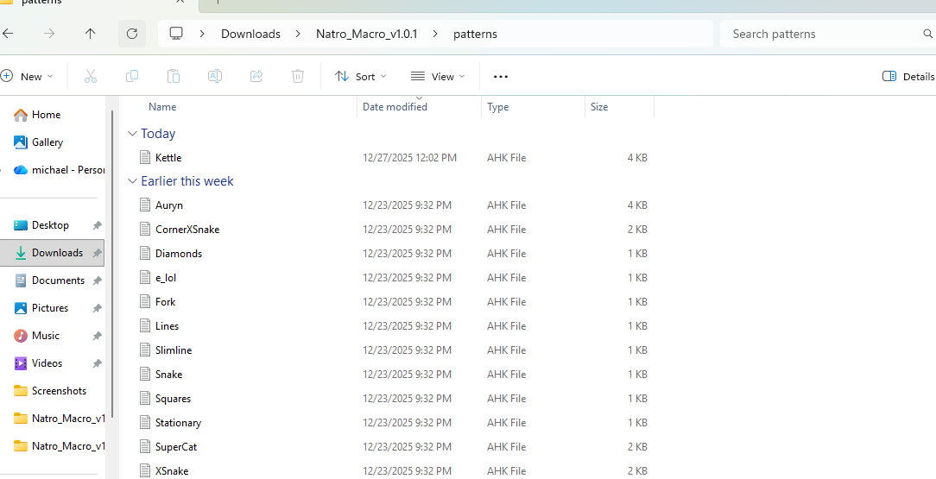Click the Share icon in toolbar
Image resolution: width=936 pixels, height=479 pixels.
coord(256,76)
